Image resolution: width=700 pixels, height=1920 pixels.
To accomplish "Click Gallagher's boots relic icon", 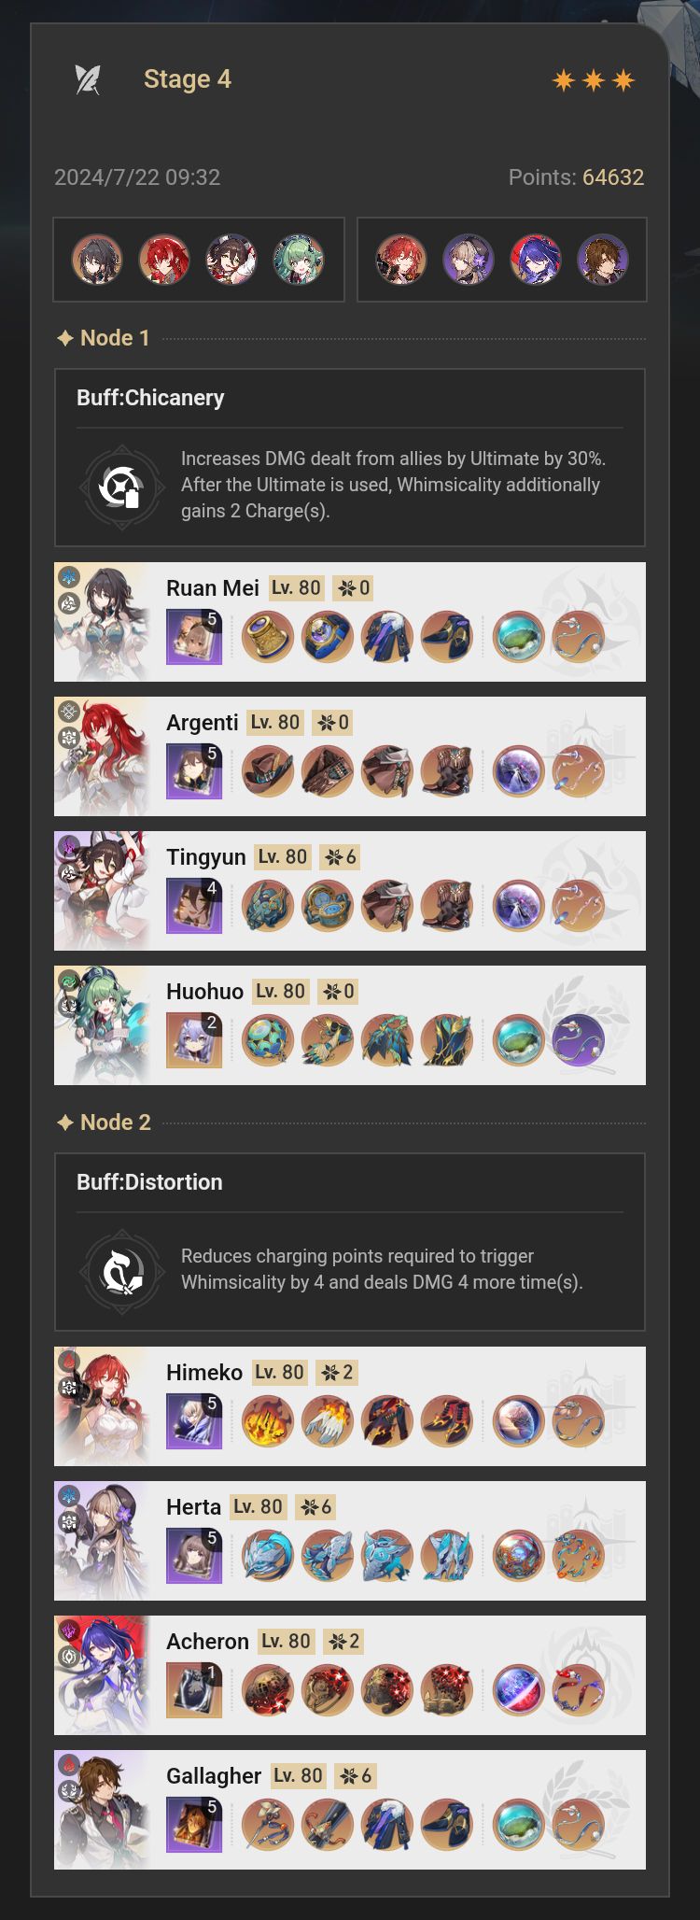I will point(447,1825).
